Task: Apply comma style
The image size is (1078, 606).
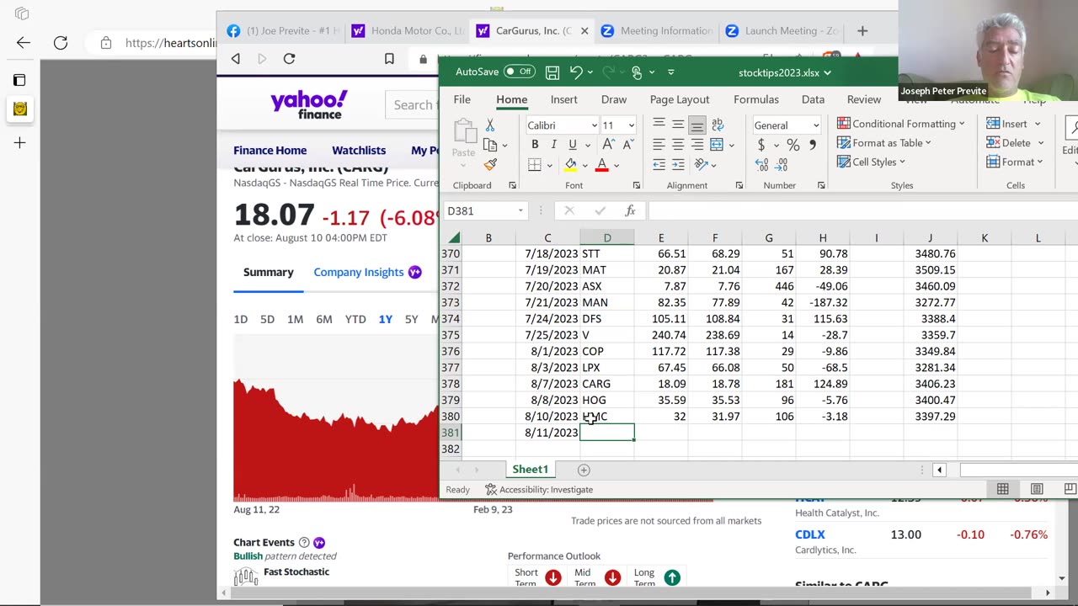Action: tap(813, 146)
